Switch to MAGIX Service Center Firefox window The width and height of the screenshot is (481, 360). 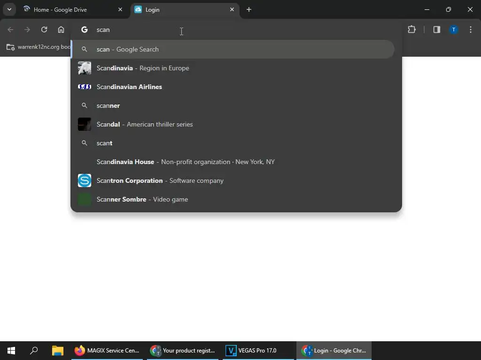(x=107, y=351)
